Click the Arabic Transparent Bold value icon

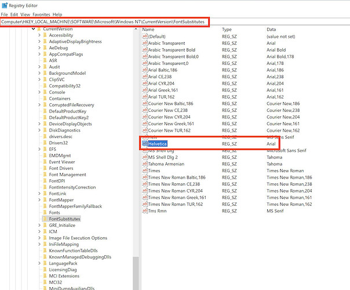pos(145,50)
